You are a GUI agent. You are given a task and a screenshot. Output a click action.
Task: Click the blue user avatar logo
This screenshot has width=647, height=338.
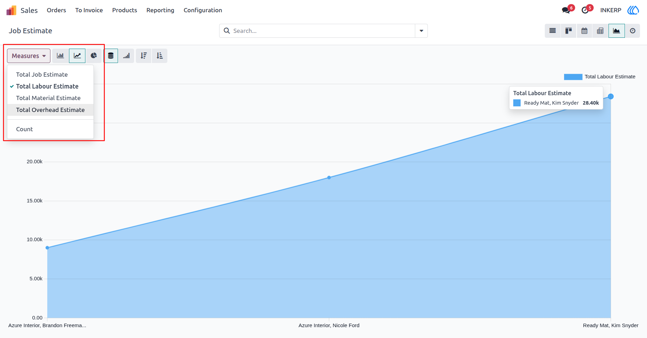tap(633, 10)
